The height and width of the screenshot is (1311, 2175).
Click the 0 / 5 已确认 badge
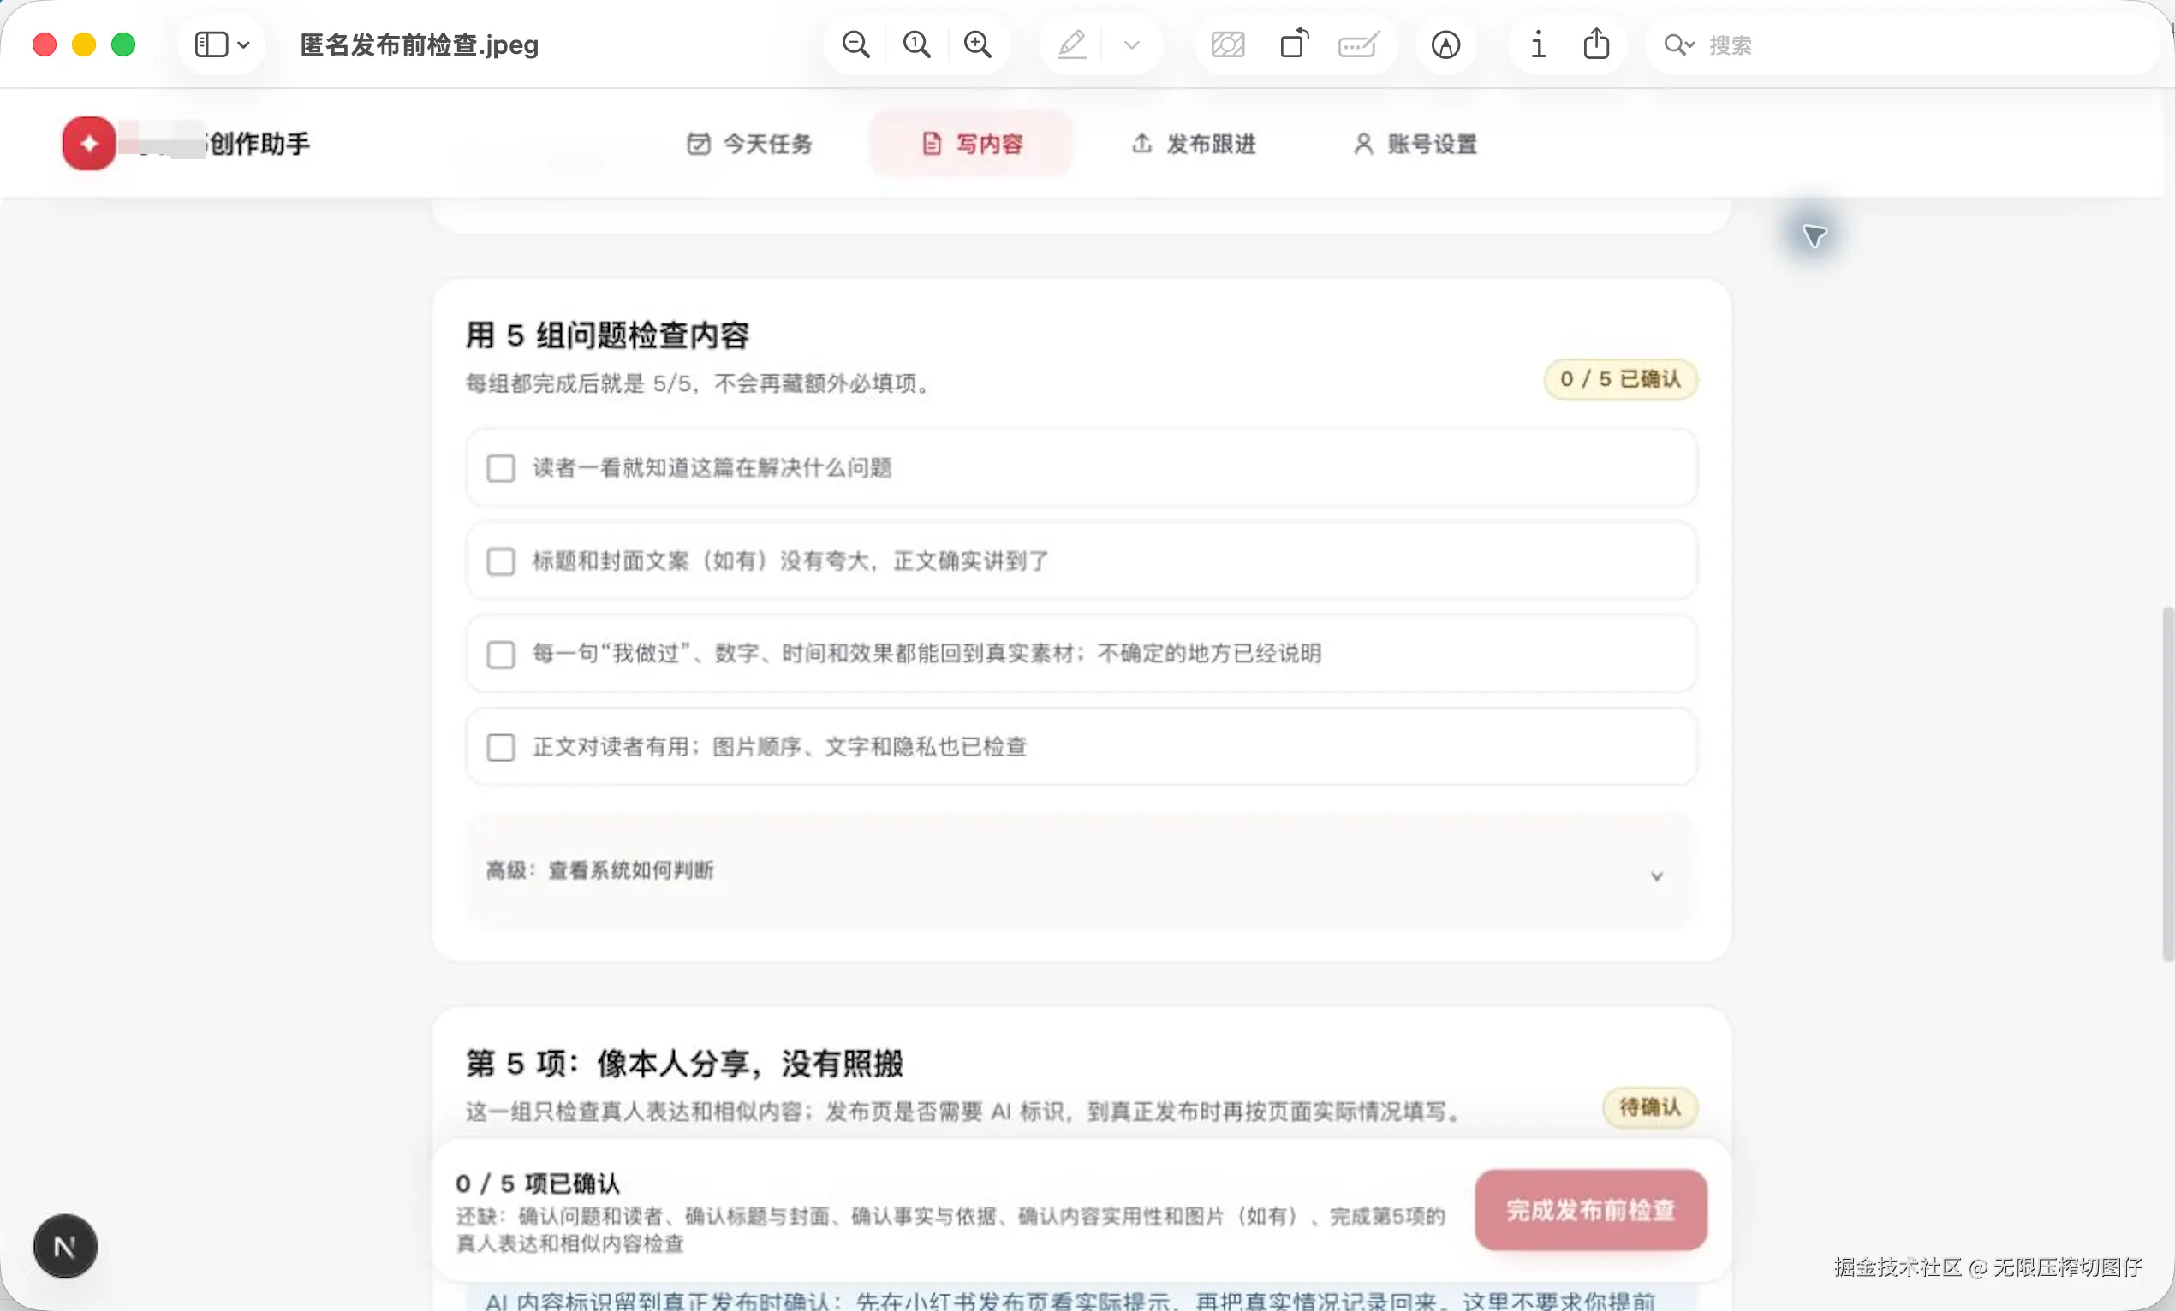1620,379
